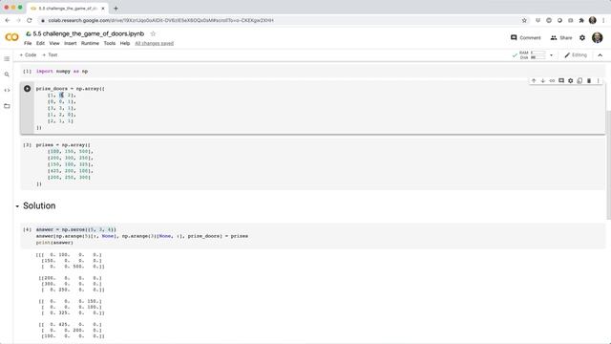Screen dimensions: 611x344
Task: Open the Tools menu
Action: point(110,43)
